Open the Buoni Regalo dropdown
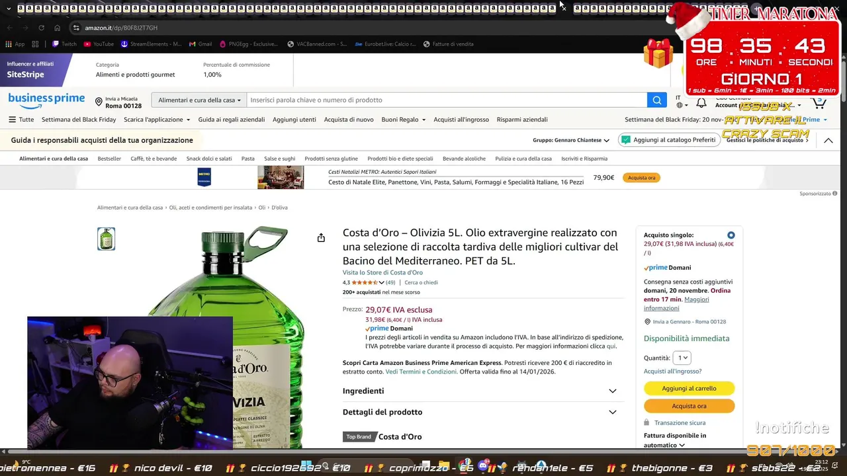This screenshot has width=847, height=476. pos(404,120)
